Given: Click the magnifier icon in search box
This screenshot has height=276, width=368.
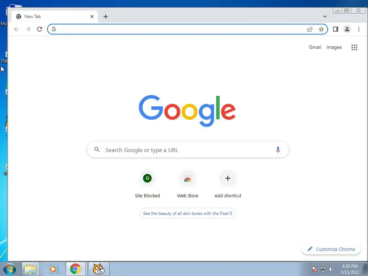Looking at the screenshot, I should [97, 149].
